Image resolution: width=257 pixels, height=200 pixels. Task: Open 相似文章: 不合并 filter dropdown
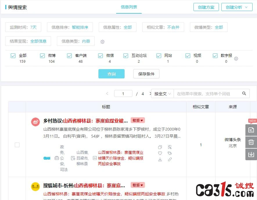(163, 27)
